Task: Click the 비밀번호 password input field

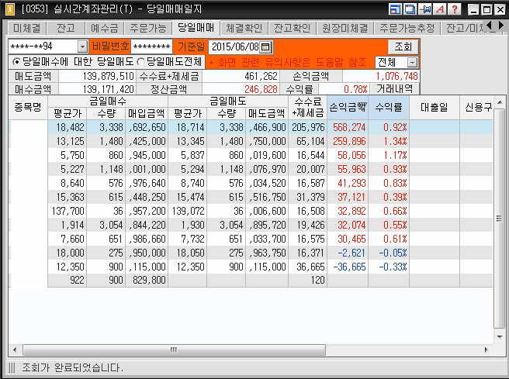Action: (x=151, y=47)
